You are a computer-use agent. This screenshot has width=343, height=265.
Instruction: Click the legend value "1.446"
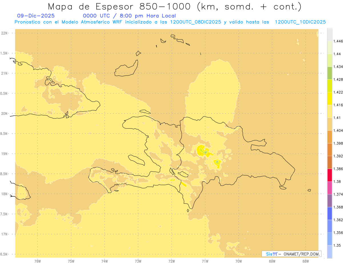(x=338, y=41)
